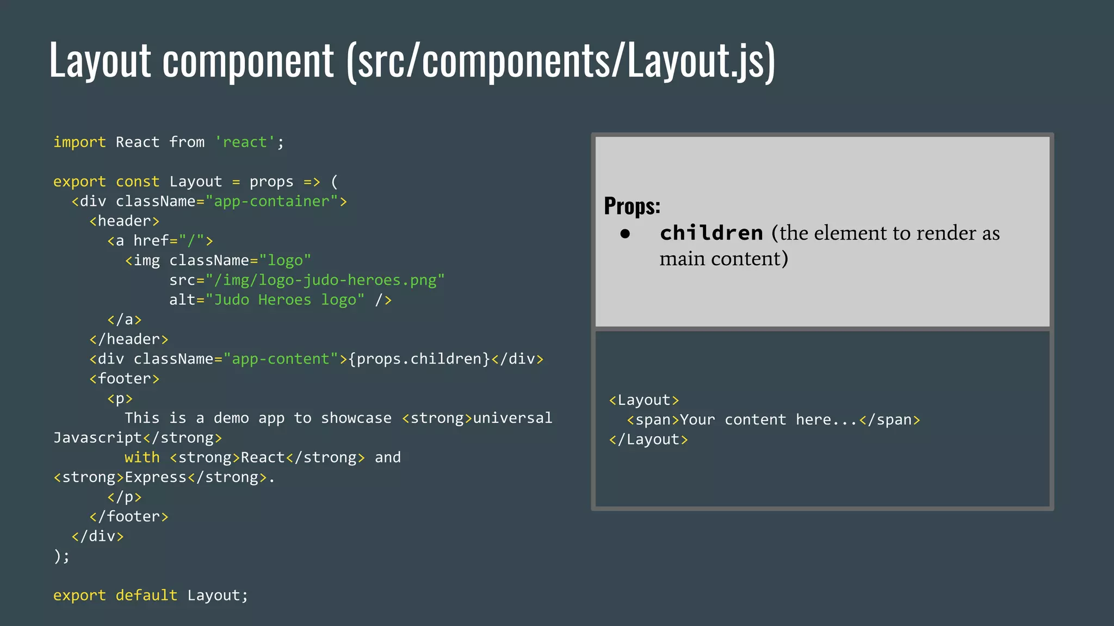Click the 'This is a demo app to showcase' line

point(338,418)
